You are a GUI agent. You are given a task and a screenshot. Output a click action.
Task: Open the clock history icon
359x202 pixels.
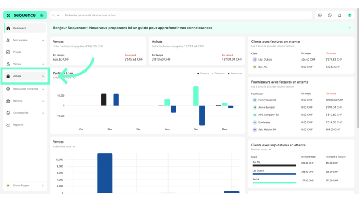tap(330, 15)
